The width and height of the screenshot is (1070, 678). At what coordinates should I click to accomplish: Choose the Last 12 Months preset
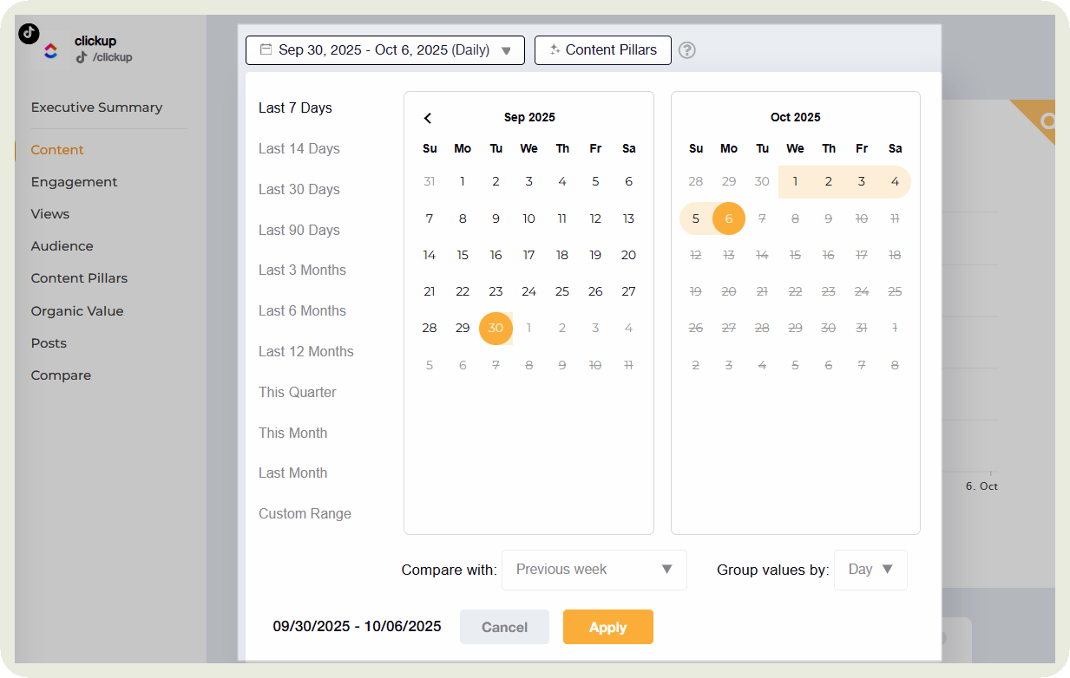(x=306, y=351)
